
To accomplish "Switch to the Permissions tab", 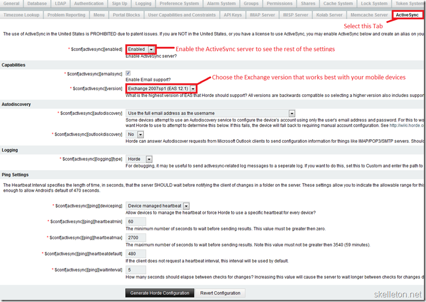I will click(280, 4).
